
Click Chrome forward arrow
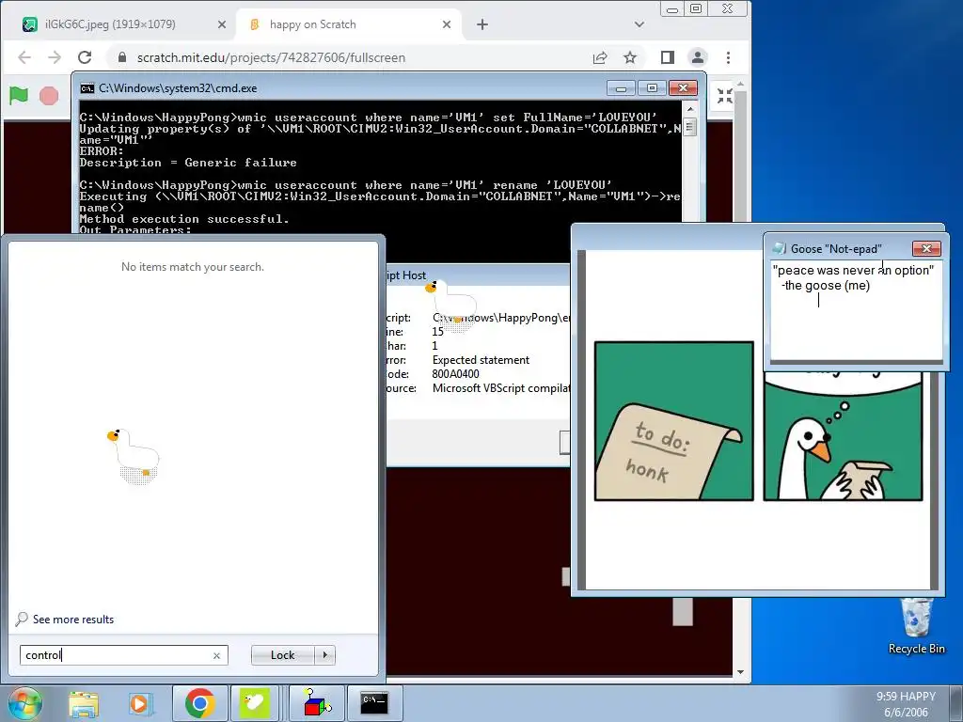click(x=55, y=57)
